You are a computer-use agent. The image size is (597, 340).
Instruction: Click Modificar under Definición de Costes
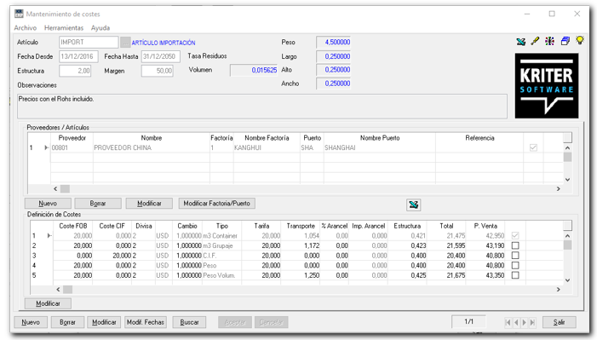click(48, 304)
